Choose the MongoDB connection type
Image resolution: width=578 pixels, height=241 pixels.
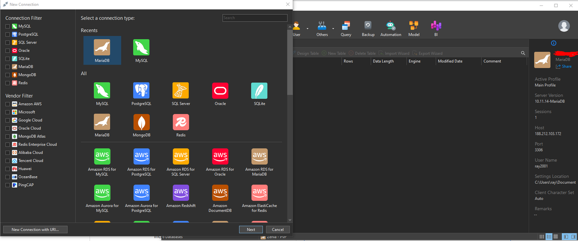(x=141, y=125)
